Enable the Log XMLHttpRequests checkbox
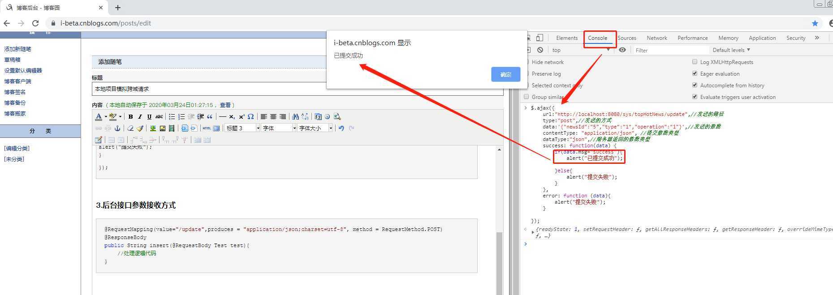The width and height of the screenshot is (833, 295). pyautogui.click(x=695, y=62)
